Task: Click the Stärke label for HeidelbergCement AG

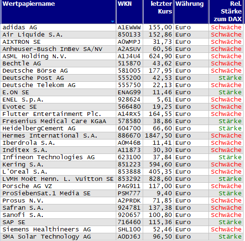Action: pyautogui.click(x=230, y=128)
